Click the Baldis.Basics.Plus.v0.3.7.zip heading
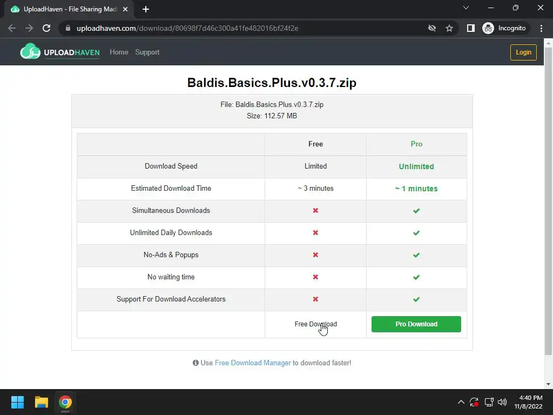This screenshot has width=553, height=415. point(272,83)
